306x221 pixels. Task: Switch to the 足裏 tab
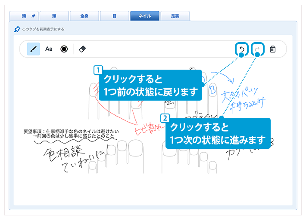[x=175, y=16]
